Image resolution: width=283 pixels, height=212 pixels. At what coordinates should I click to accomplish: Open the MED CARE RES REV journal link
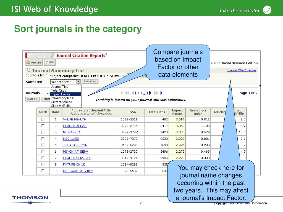point(78,171)
